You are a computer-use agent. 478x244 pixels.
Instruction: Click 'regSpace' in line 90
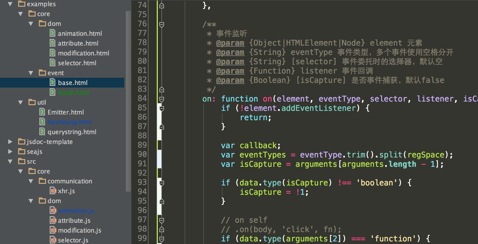click(x=426, y=155)
